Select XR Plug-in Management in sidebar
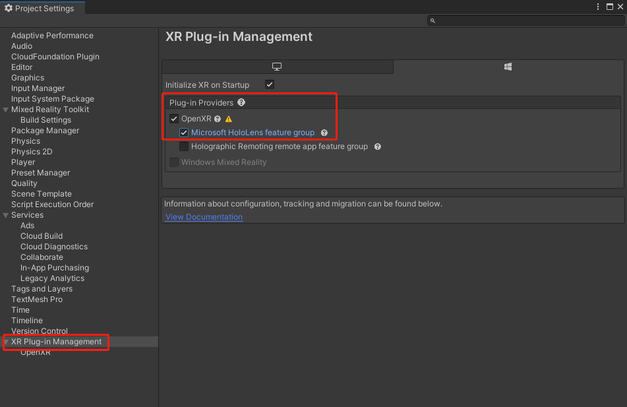This screenshot has width=627, height=407. 57,342
